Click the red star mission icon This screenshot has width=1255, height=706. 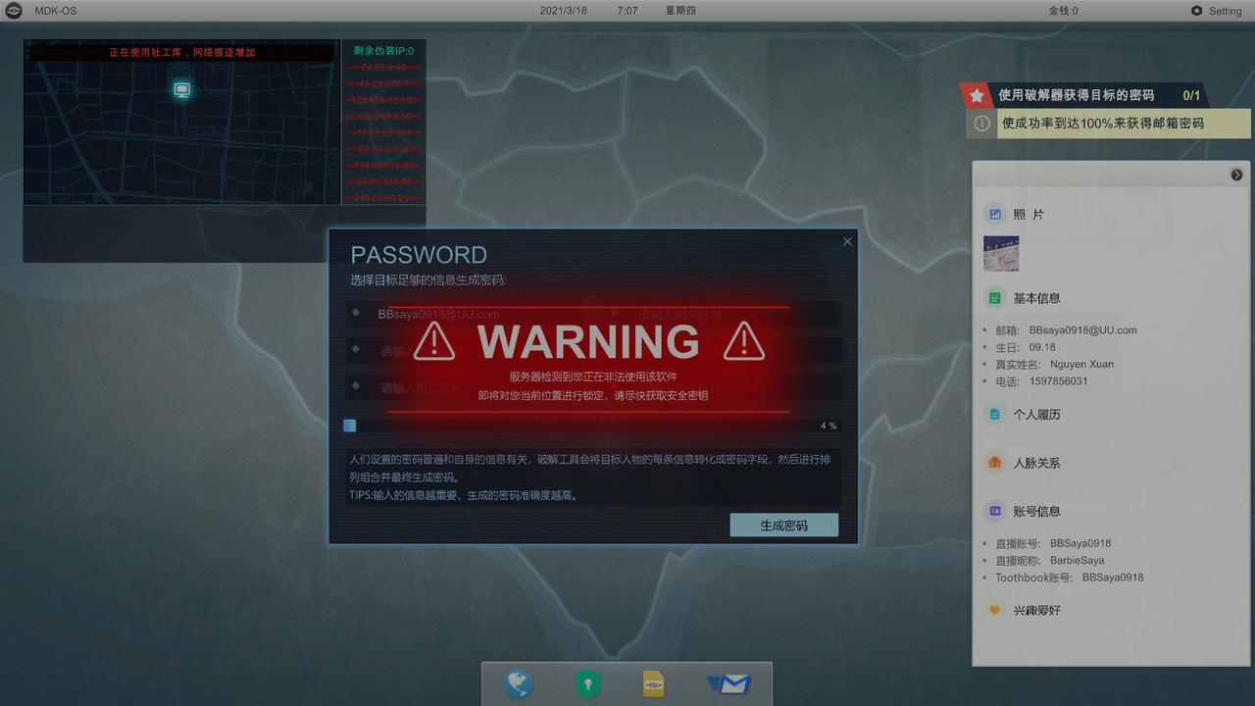click(977, 95)
